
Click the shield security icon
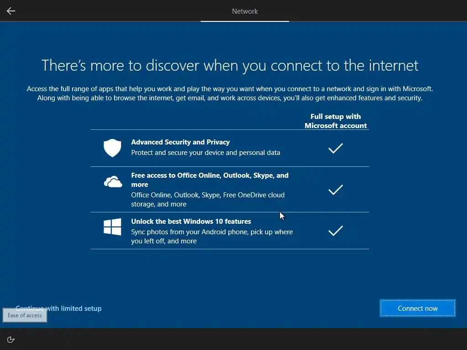coord(112,148)
